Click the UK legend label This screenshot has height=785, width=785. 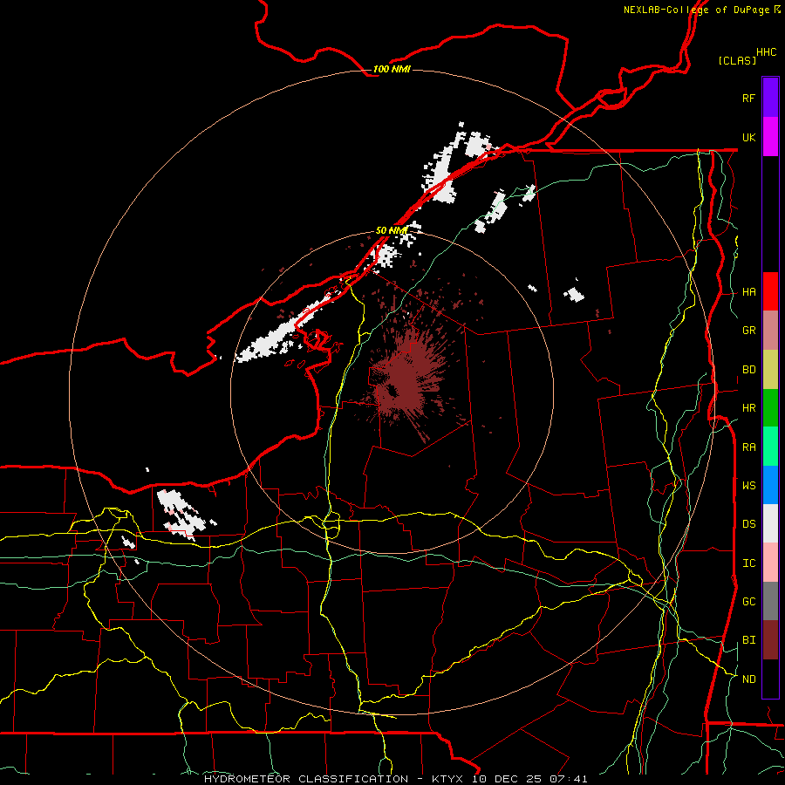[x=749, y=137]
